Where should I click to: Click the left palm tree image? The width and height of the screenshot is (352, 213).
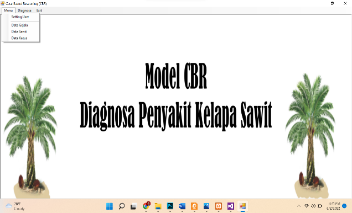(x=31, y=137)
